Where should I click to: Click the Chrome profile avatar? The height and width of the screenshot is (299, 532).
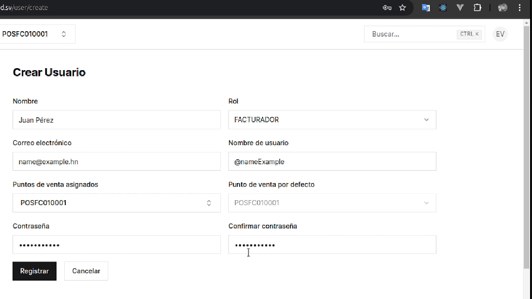coord(502,8)
